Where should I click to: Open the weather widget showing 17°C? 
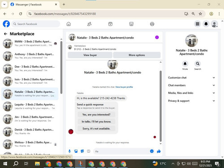(159, 164)
